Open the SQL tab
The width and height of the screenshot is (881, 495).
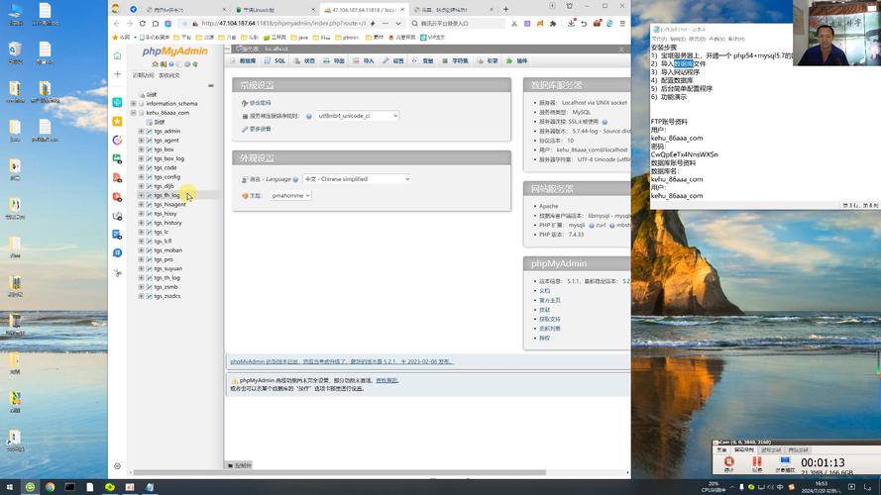tap(275, 60)
